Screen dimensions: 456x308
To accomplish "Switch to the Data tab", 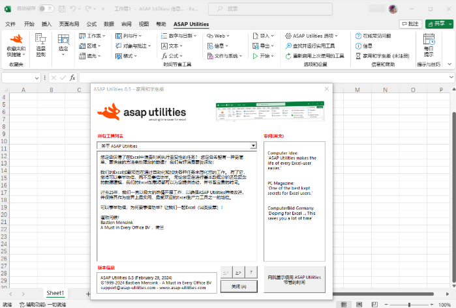I will (x=109, y=24).
